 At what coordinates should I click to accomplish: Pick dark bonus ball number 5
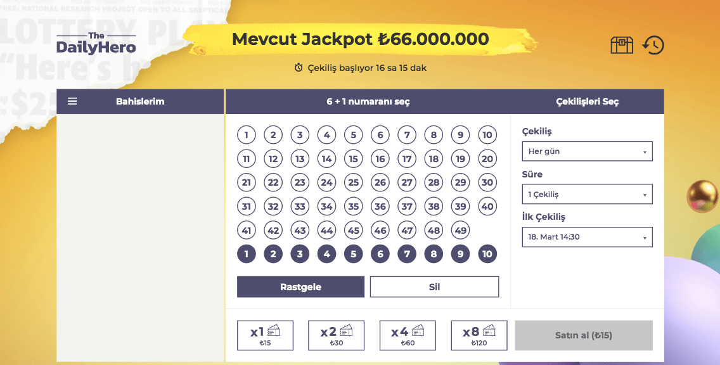[x=353, y=255]
